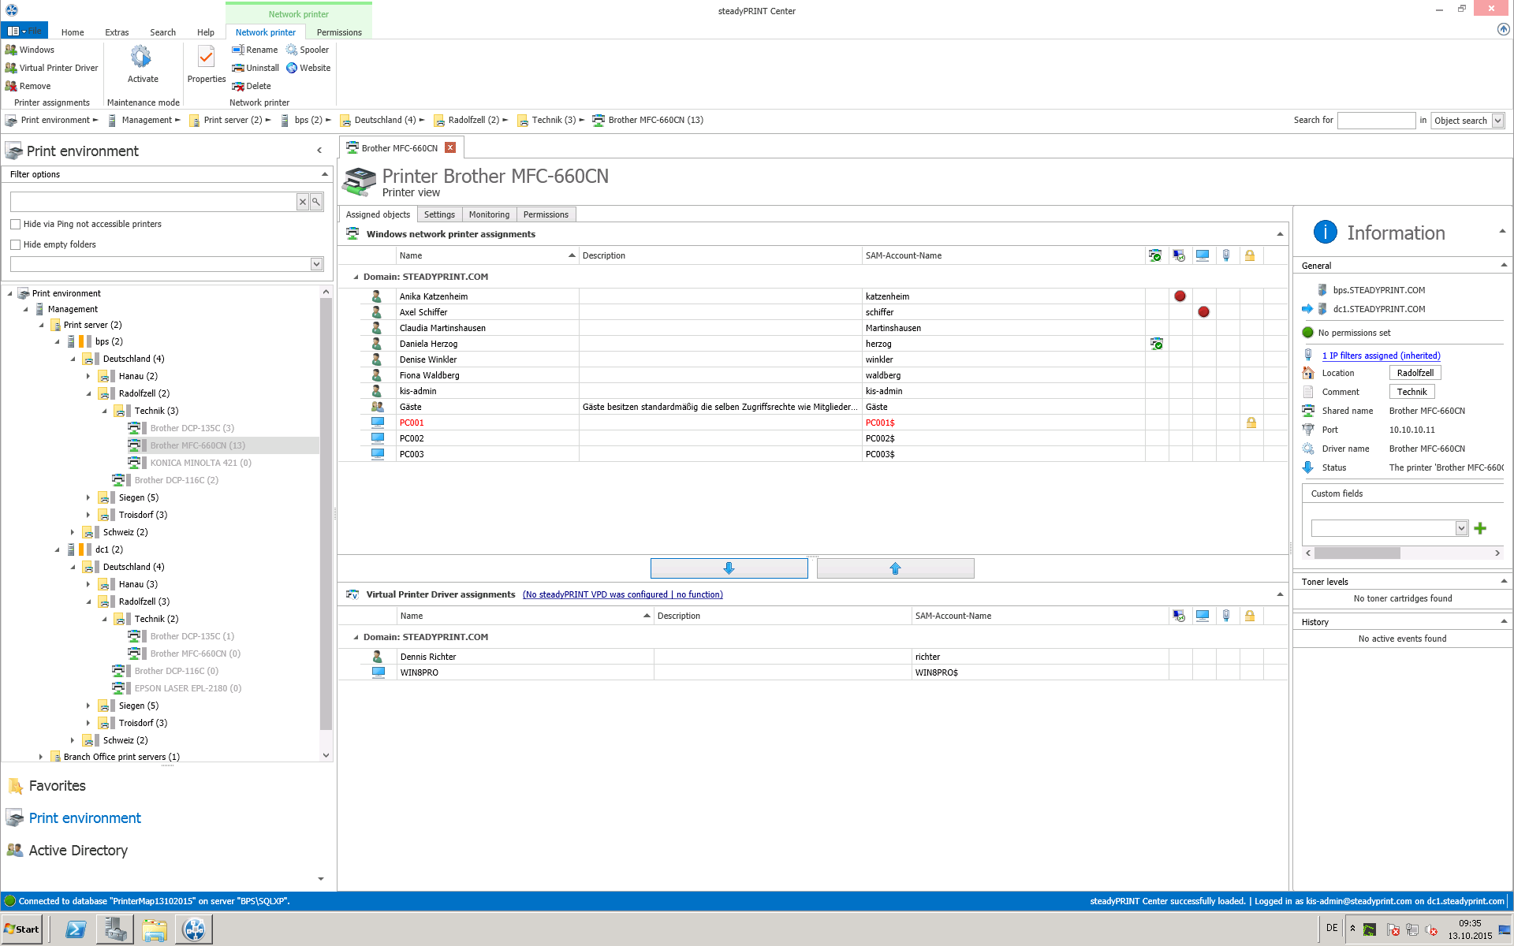Click the No steadyPRINT VPD configured link
Screen dimensions: 1514x946
point(622,594)
